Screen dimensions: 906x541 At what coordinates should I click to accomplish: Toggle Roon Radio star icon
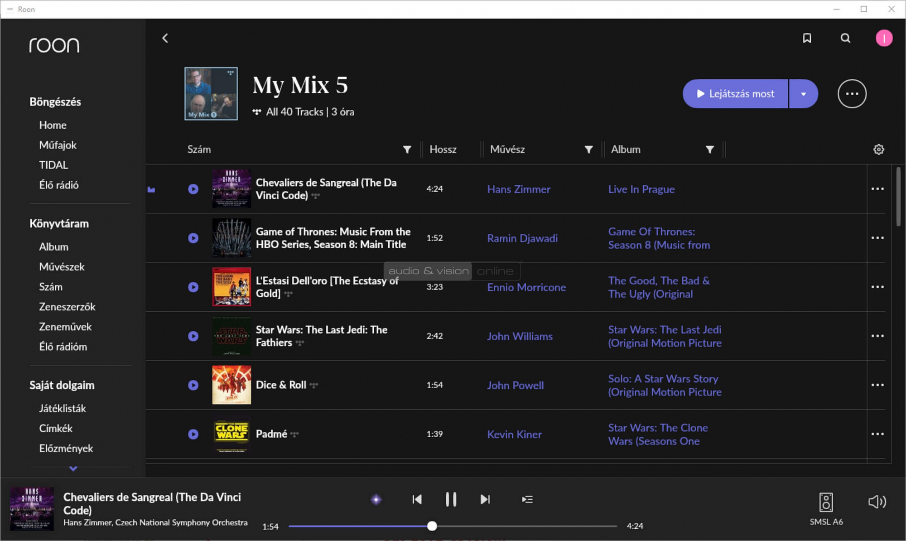pyautogui.click(x=376, y=499)
